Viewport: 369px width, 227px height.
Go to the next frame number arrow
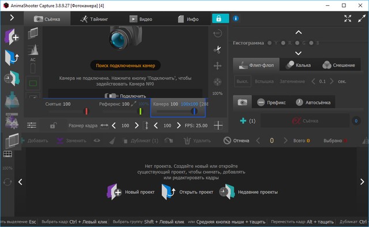click(x=285, y=141)
